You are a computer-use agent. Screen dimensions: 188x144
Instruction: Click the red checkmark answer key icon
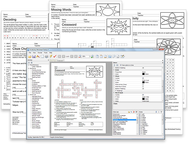point(55,56)
